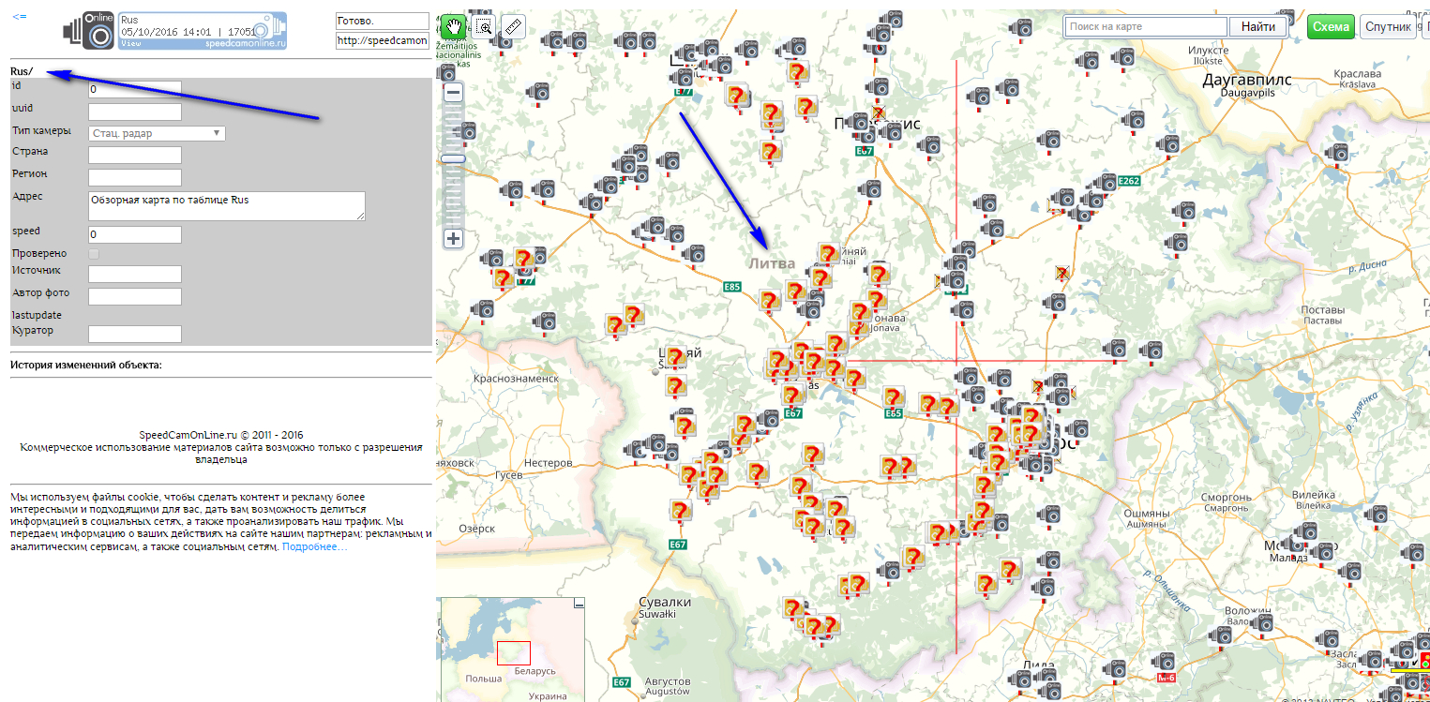Click the plus zoom in button
The height and width of the screenshot is (702, 1430).
(x=453, y=238)
